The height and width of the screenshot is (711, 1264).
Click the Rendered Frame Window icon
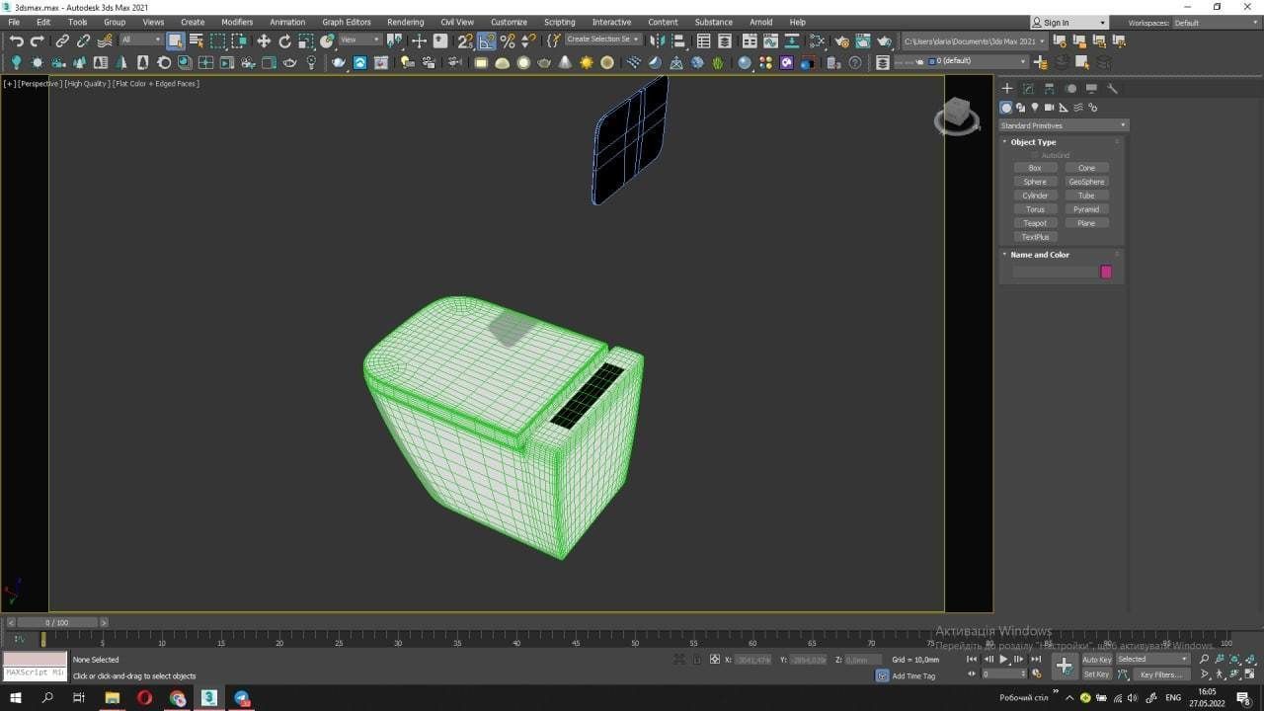(862, 40)
